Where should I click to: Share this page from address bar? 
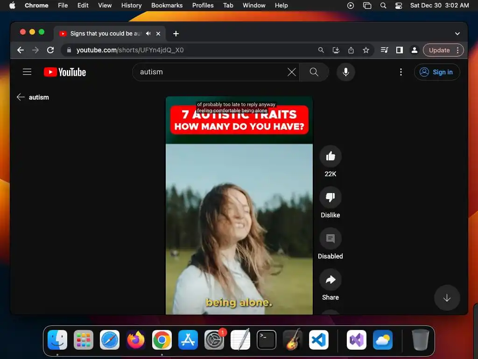coord(351,50)
